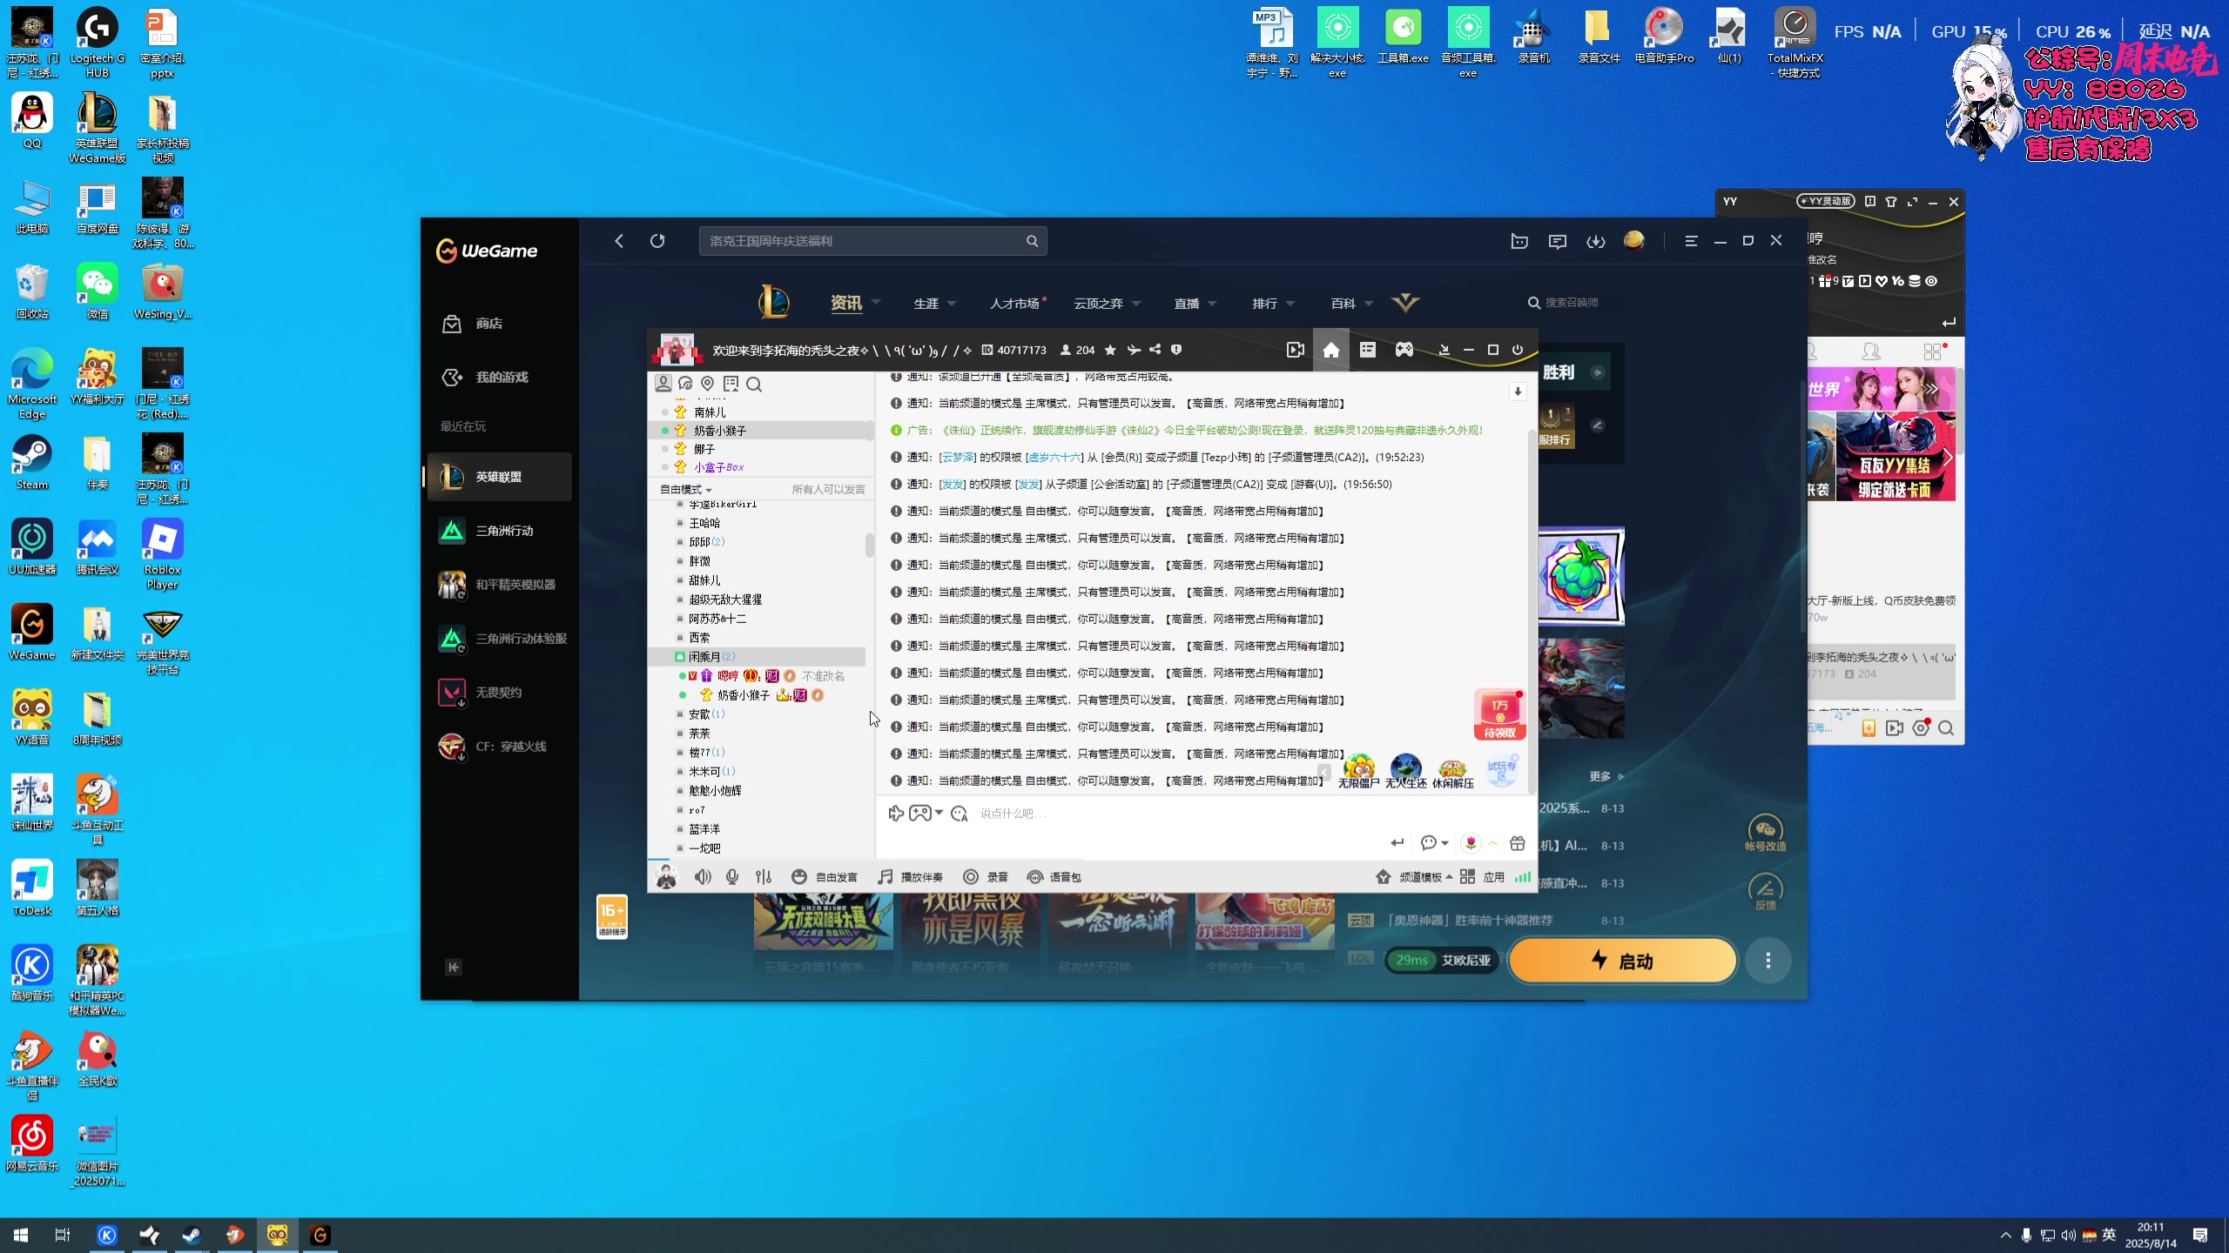Click the share icon in channel title bar
Image resolution: width=2229 pixels, height=1253 pixels.
[1155, 350]
